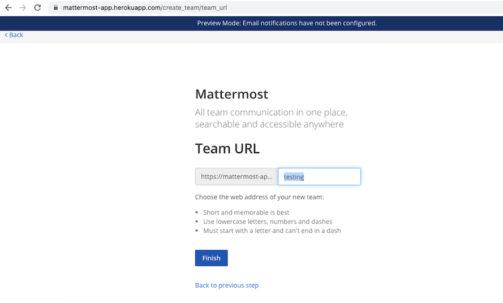Click the browser forward arrow
The image size is (503, 303).
click(23, 7)
